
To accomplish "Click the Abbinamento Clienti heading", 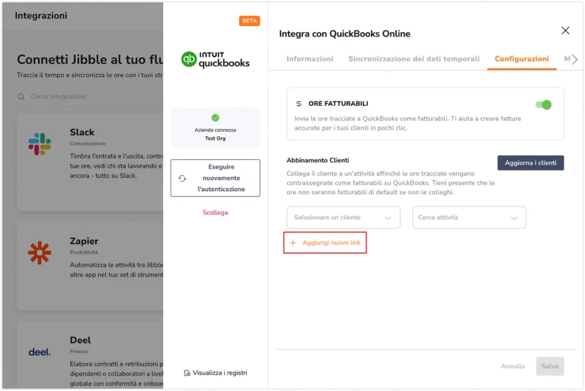I will [x=318, y=160].
